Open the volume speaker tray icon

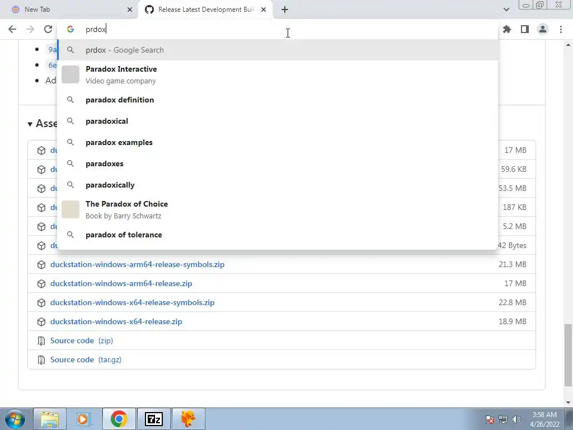coord(516,419)
